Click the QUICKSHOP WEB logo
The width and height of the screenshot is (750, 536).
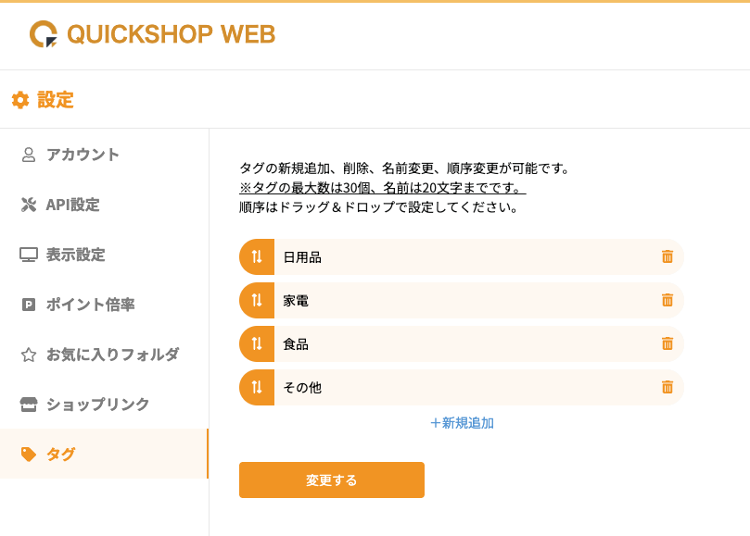[x=153, y=34]
